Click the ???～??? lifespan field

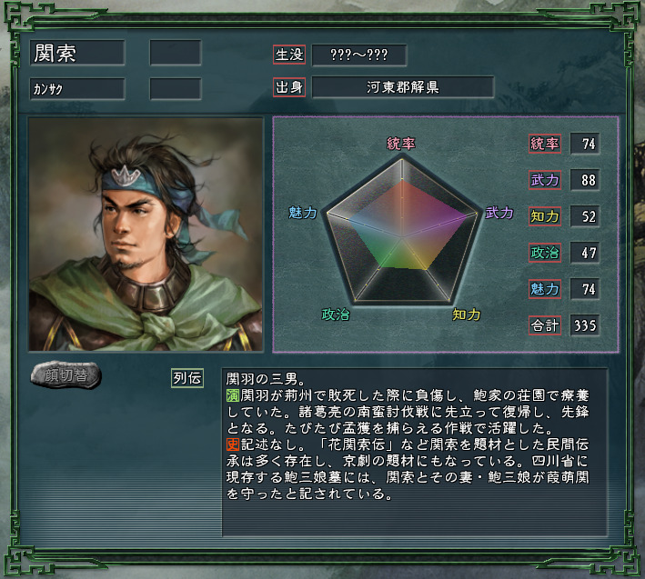[x=359, y=55]
